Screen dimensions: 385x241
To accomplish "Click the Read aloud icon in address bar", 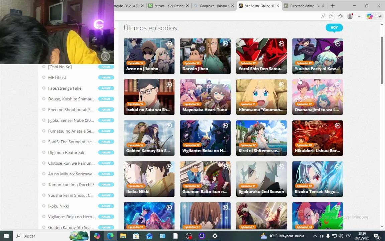I will [x=323, y=16].
